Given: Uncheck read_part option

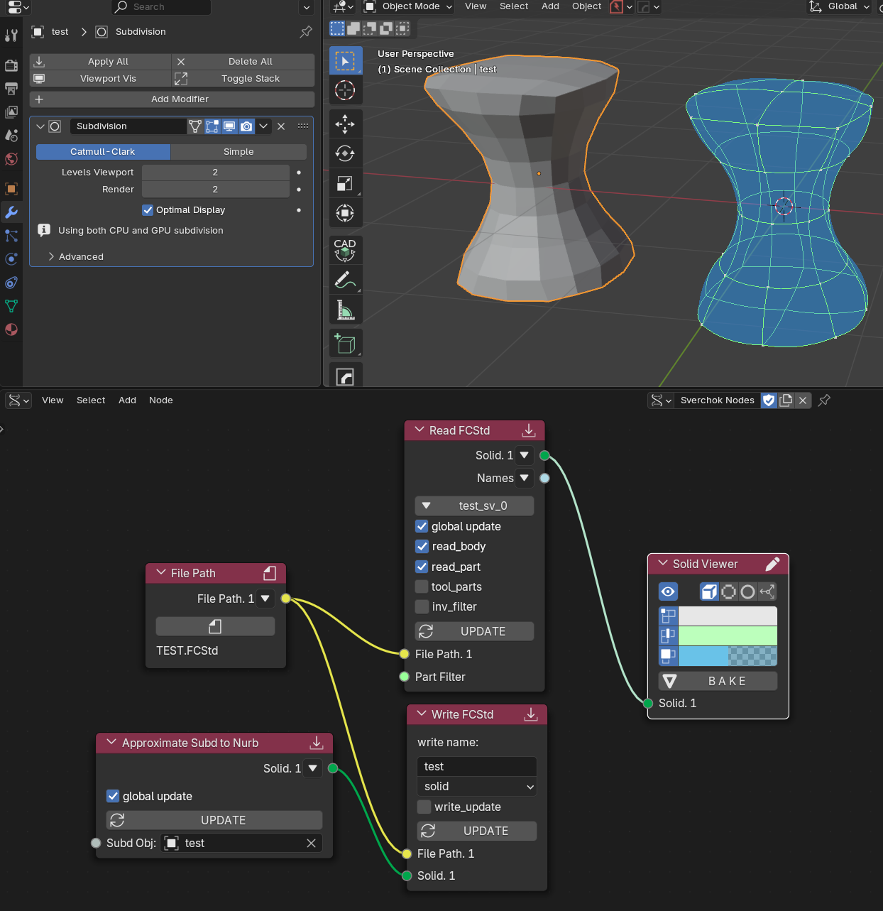Looking at the screenshot, I should (422, 567).
